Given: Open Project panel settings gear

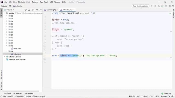Looking at the screenshot, I should pyautogui.click(x=37, y=10).
